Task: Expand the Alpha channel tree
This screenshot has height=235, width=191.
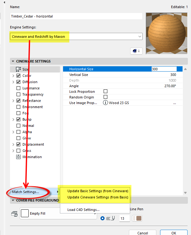Action: click(13, 132)
